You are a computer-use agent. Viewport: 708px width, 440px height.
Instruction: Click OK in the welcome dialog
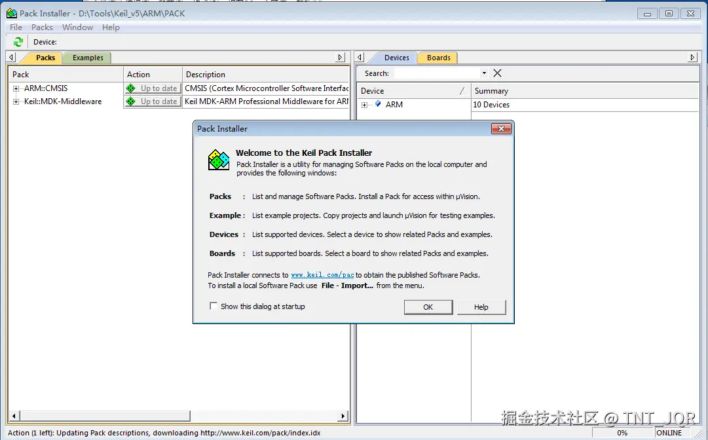428,307
